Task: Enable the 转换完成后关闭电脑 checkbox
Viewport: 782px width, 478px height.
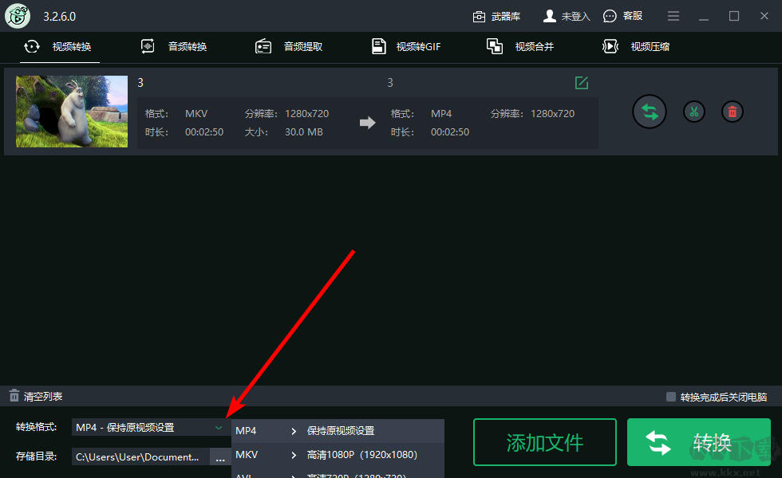Action: pyautogui.click(x=673, y=395)
